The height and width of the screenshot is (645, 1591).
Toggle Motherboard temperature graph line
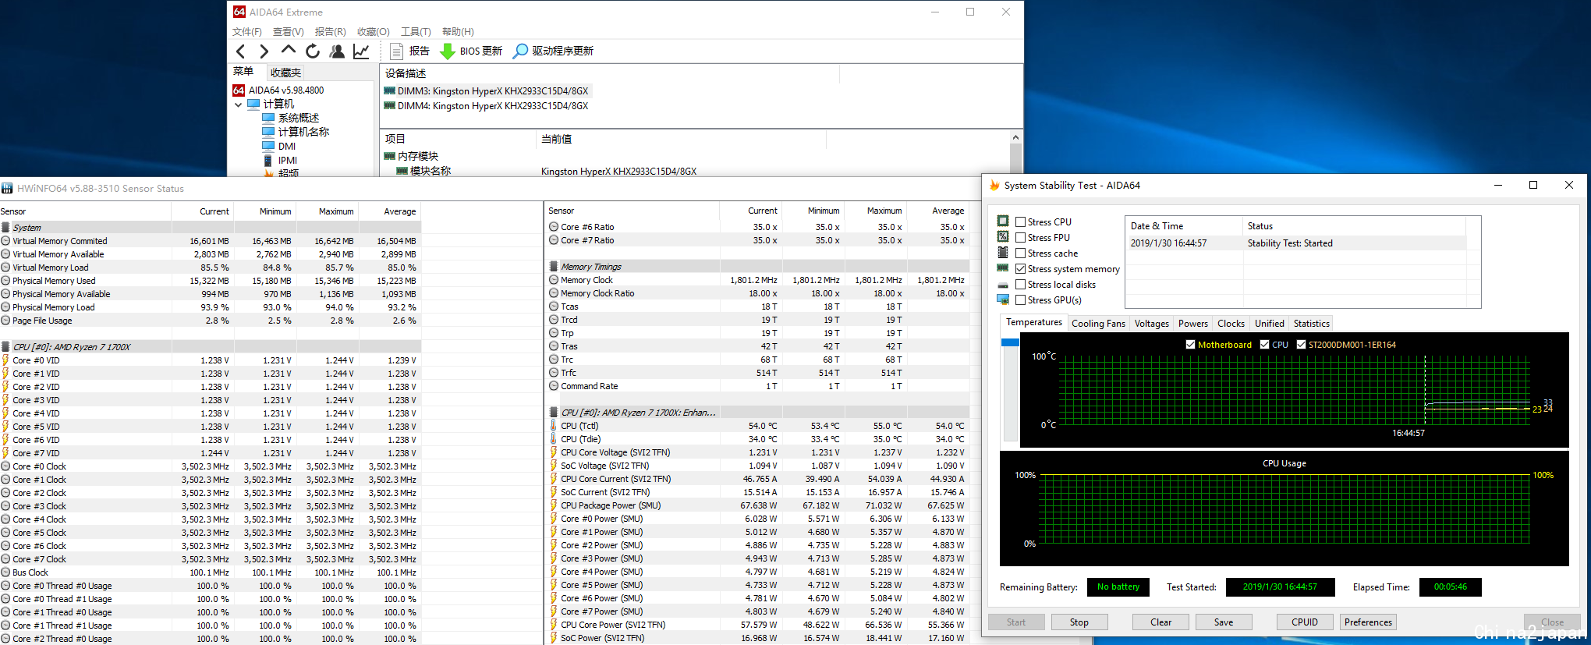coord(1190,345)
